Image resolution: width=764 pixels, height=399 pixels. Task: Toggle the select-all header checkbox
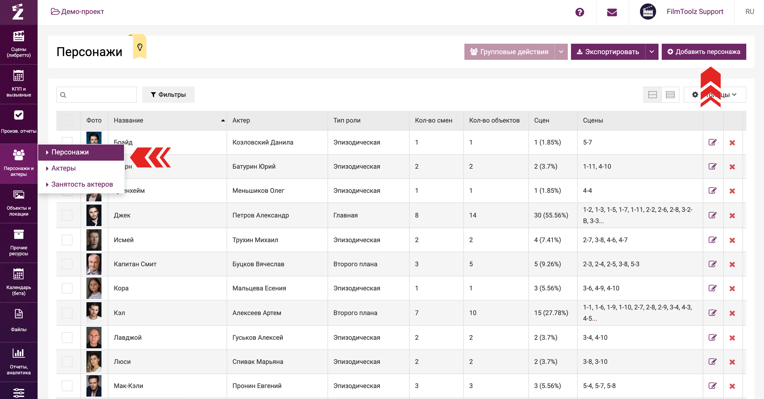click(x=67, y=121)
